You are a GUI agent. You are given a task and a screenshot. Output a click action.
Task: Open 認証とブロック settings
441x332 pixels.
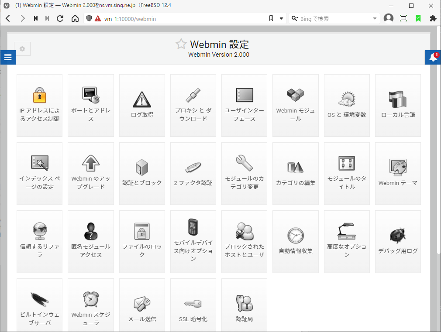pyautogui.click(x=142, y=174)
